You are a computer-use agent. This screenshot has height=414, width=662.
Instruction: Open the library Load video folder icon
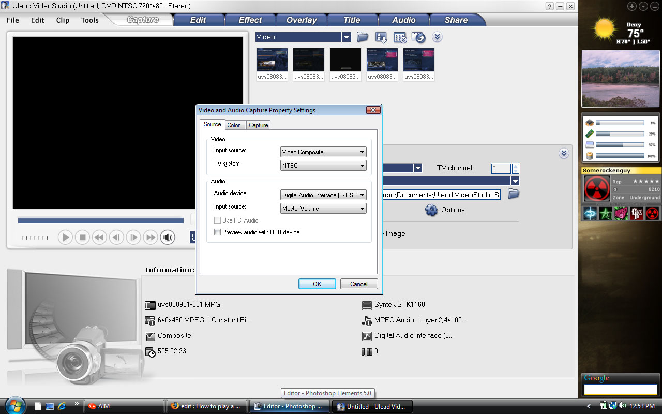363,37
